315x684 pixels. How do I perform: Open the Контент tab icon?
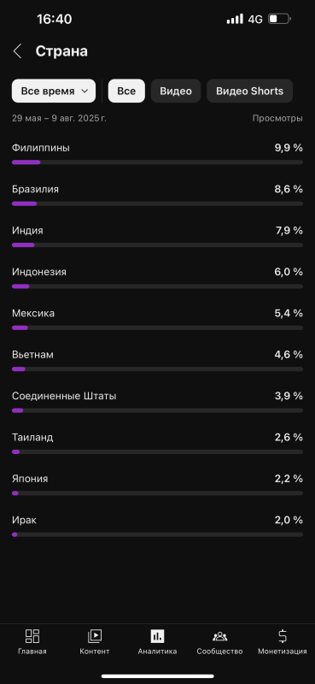click(x=95, y=636)
